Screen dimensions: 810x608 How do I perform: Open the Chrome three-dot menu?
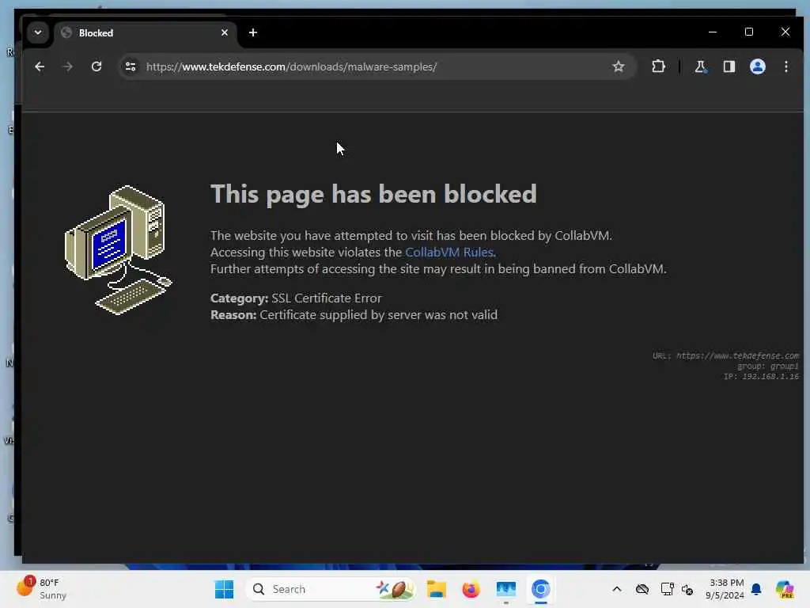[785, 66]
